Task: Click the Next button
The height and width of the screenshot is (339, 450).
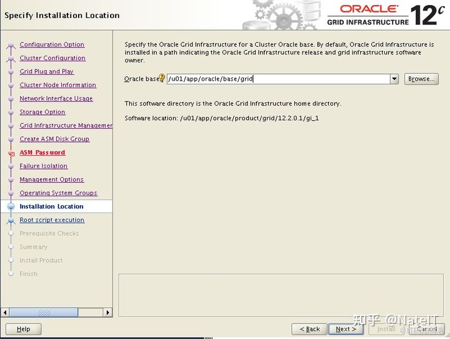Action: [x=346, y=329]
